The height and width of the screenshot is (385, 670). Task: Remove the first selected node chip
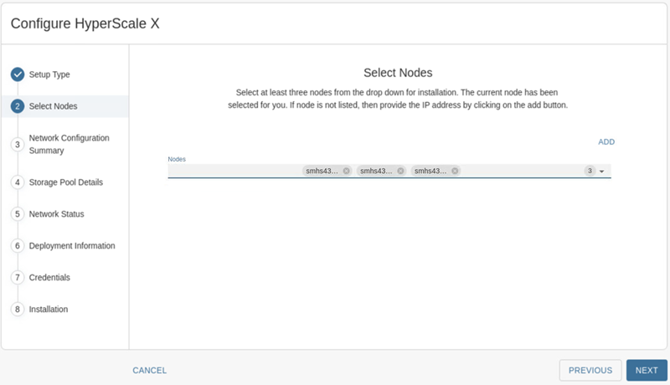tap(347, 171)
